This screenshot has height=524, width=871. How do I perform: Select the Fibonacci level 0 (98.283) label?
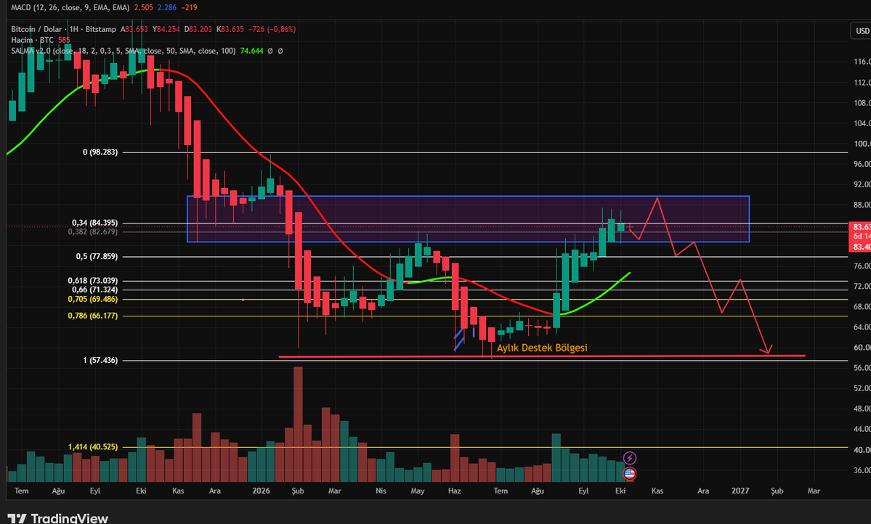point(100,152)
